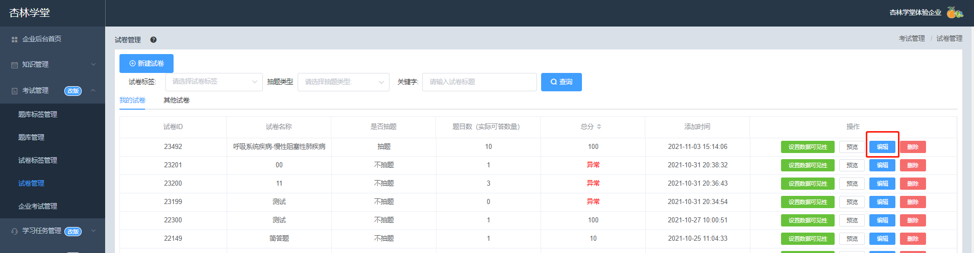Image resolution: width=974 pixels, height=253 pixels.
Task: Click the 异常 score for exam 23201
Action: [x=593, y=165]
